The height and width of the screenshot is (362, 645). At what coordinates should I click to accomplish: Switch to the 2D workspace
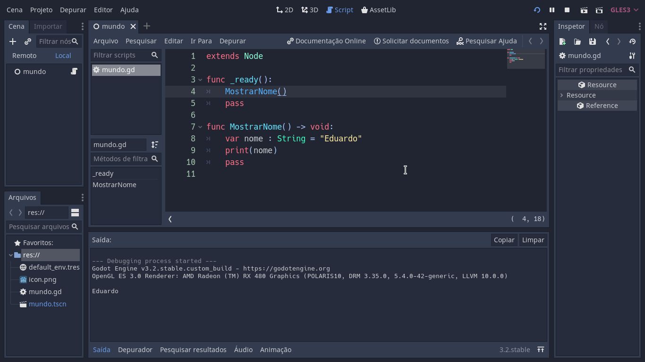coord(285,10)
